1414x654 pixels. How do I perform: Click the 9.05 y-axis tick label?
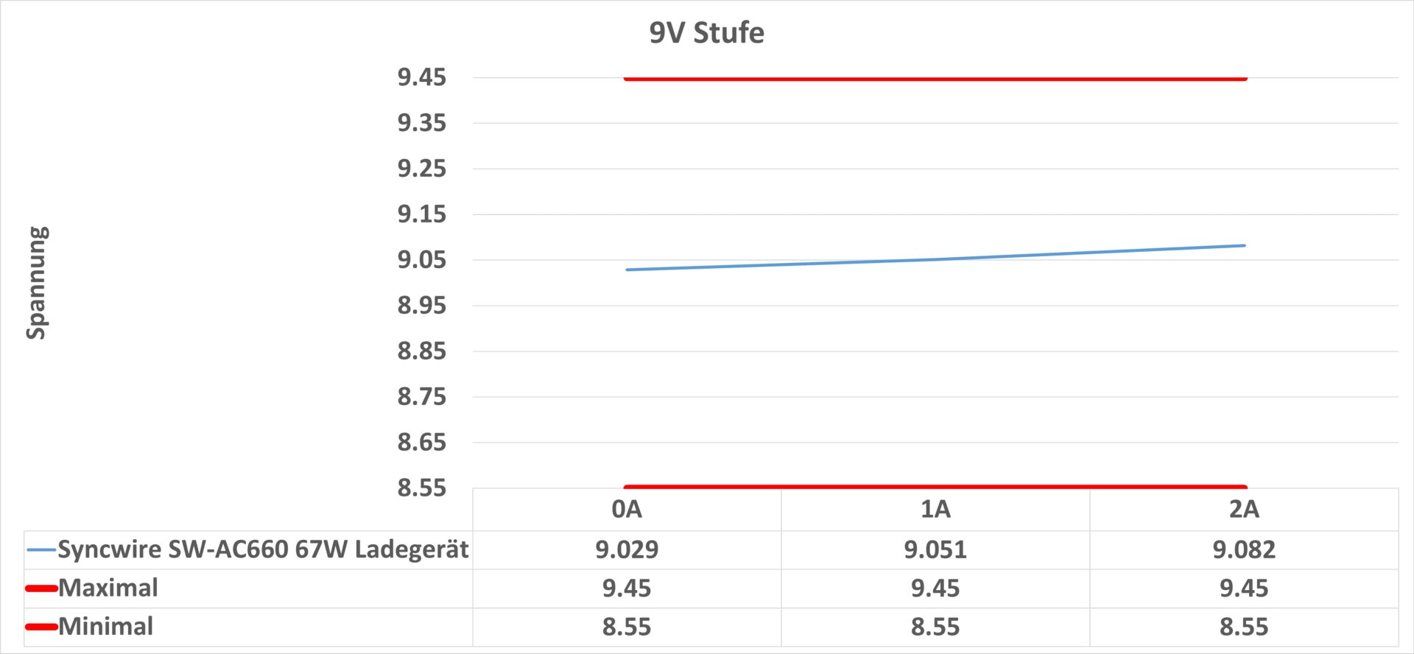[422, 260]
